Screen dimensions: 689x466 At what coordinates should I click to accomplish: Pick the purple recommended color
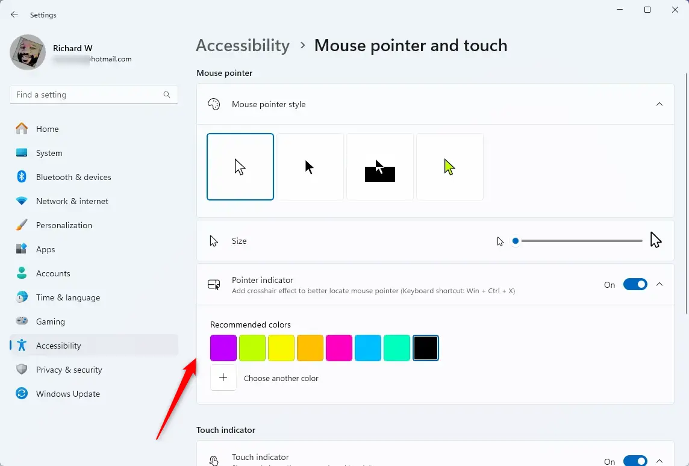pos(223,348)
